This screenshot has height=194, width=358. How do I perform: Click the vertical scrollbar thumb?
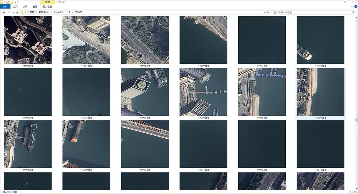click(x=356, y=120)
